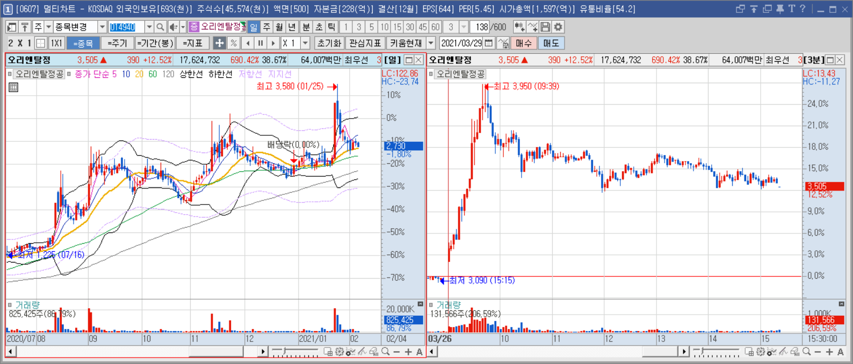853x364 pixels.
Task: Select the 45-minute interval tab
Action: pos(423,27)
